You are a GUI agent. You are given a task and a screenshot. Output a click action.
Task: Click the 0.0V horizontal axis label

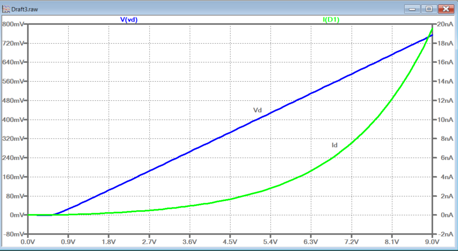pyautogui.click(x=28, y=242)
